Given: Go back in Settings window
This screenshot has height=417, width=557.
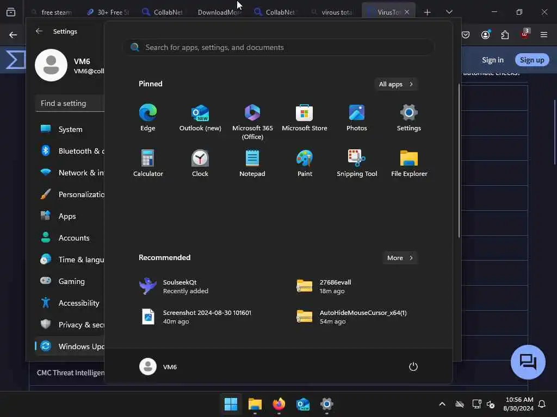Looking at the screenshot, I should 39,31.
